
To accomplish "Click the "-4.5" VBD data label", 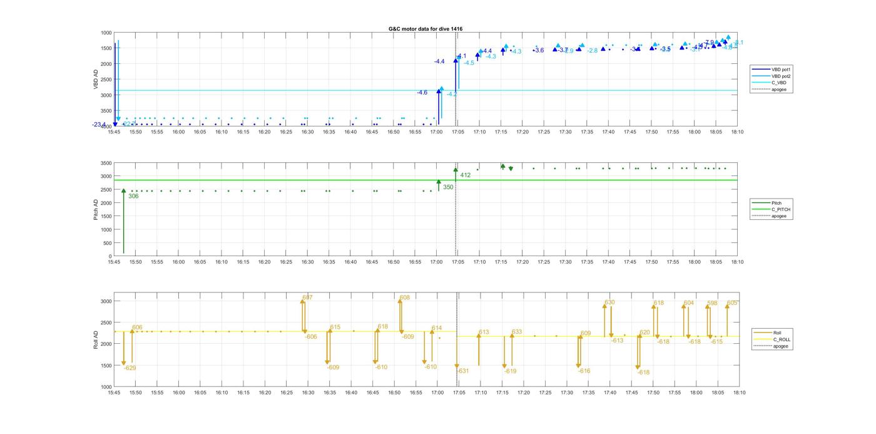I will (469, 63).
